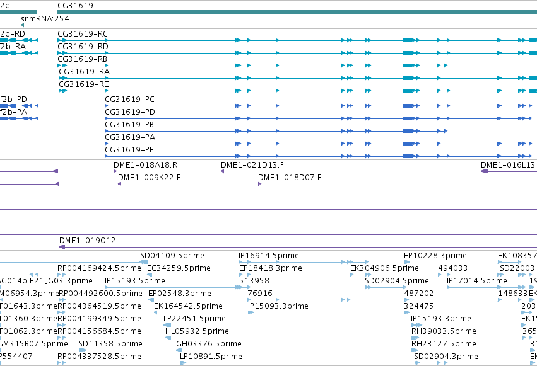Select EST 494033 label
The height and width of the screenshot is (366, 537).
coord(452,268)
